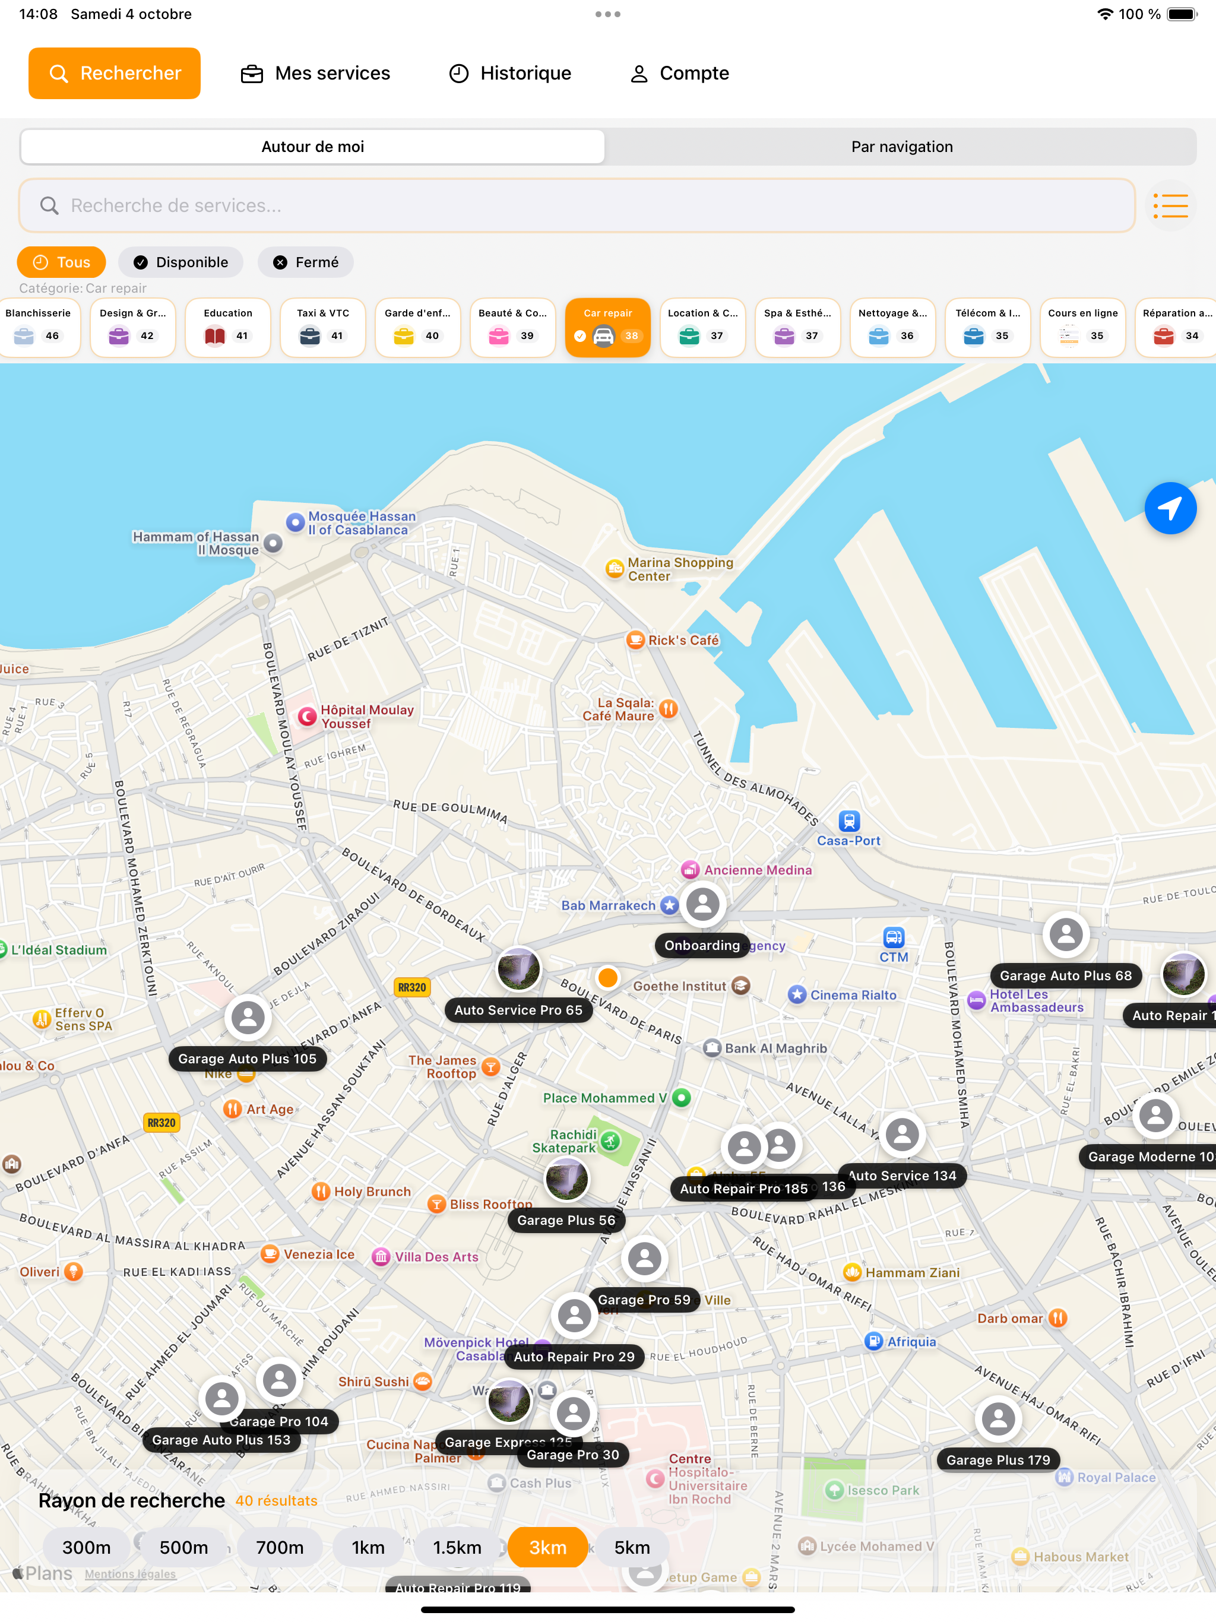Tap the Wi-Fi status icon
The width and height of the screenshot is (1216, 1622).
tap(1104, 14)
